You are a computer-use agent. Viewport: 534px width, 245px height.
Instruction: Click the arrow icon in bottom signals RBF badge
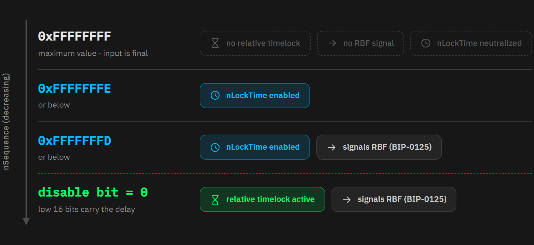(347, 199)
